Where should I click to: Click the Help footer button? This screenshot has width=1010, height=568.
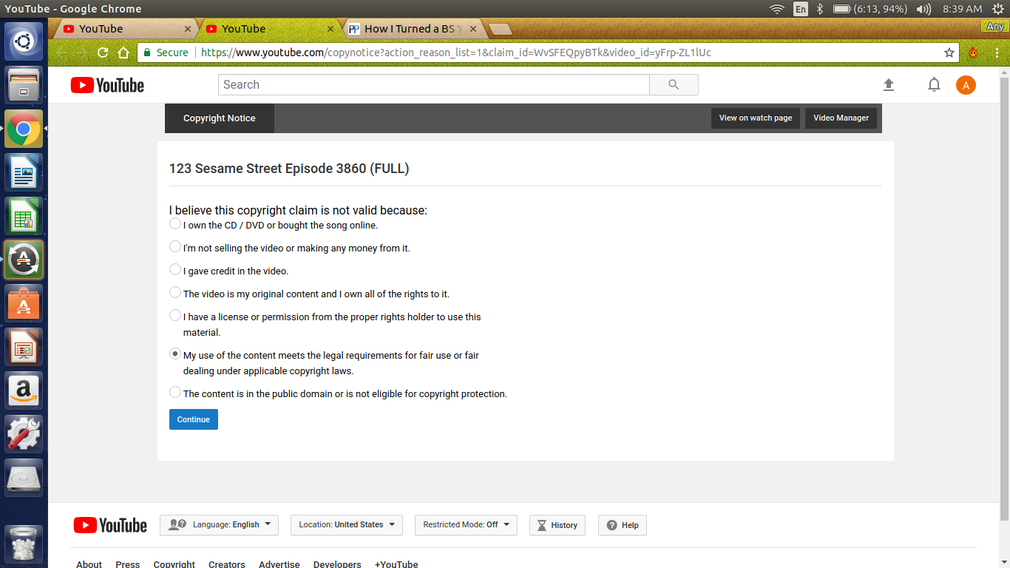[623, 525]
